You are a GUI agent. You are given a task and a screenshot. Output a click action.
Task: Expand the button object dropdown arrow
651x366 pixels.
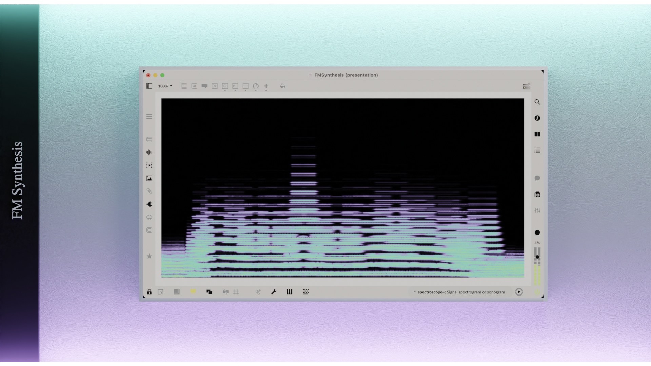(225, 90)
